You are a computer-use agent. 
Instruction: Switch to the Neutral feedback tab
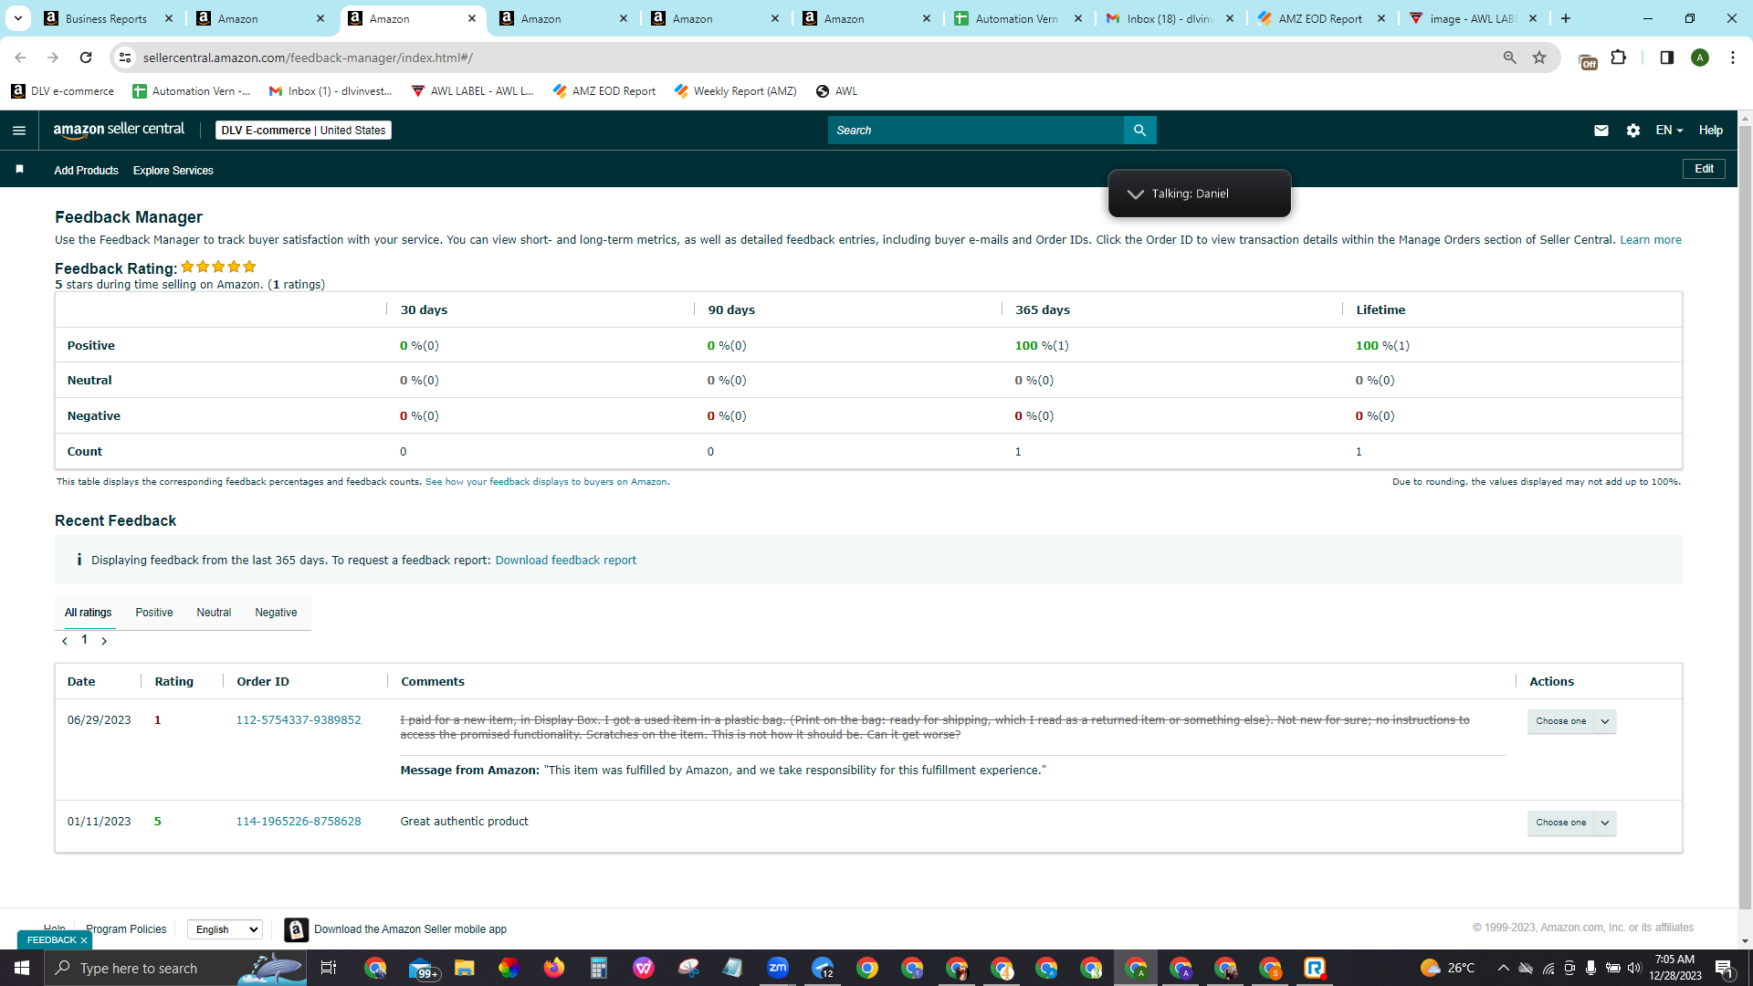pyautogui.click(x=214, y=613)
